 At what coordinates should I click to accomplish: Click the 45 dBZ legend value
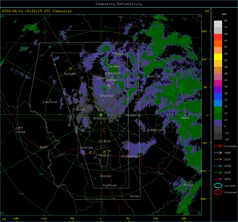(x=226, y=73)
